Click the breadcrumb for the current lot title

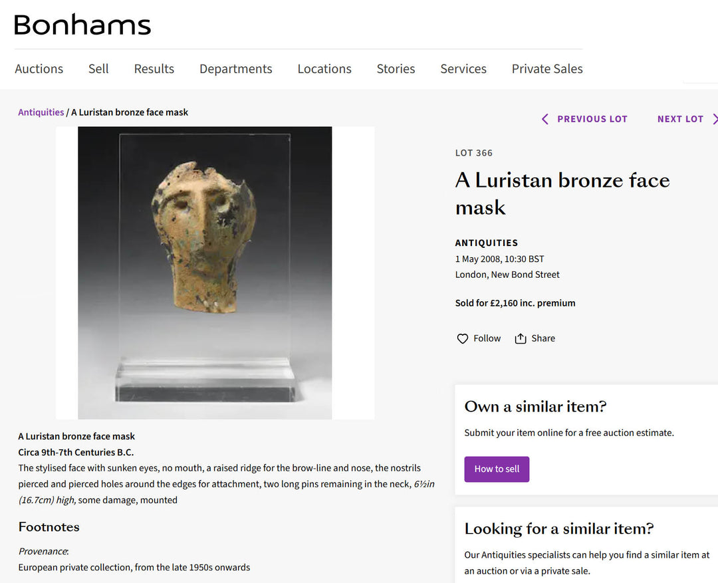coord(130,112)
